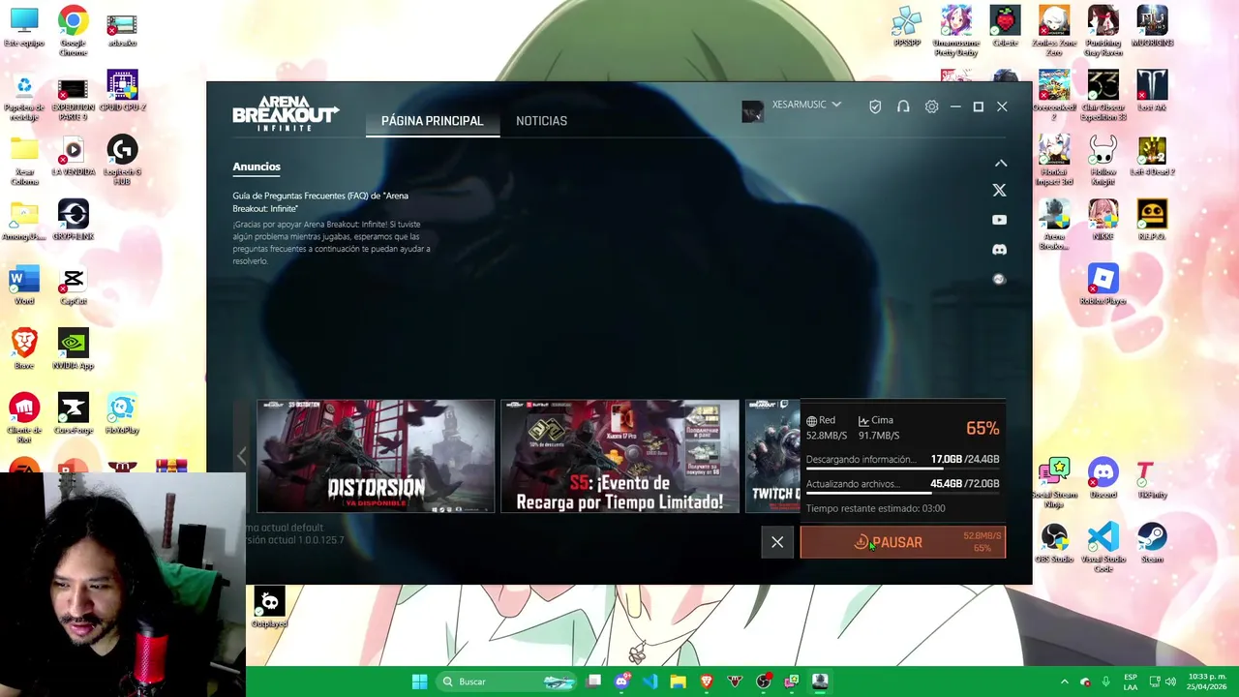
Task: Open PPSSPP desktop shortcut
Action: (x=907, y=26)
